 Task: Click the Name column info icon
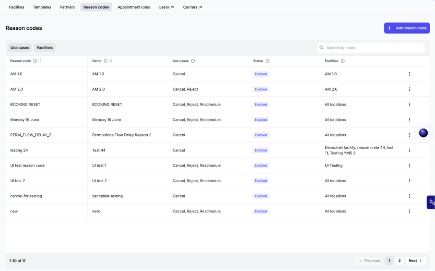tap(106, 61)
